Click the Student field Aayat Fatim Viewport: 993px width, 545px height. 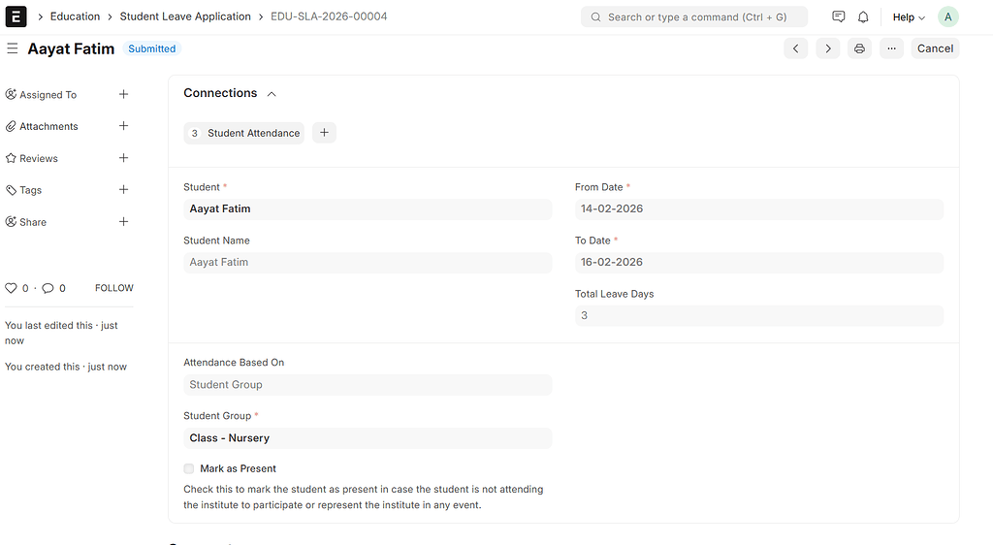click(x=368, y=209)
